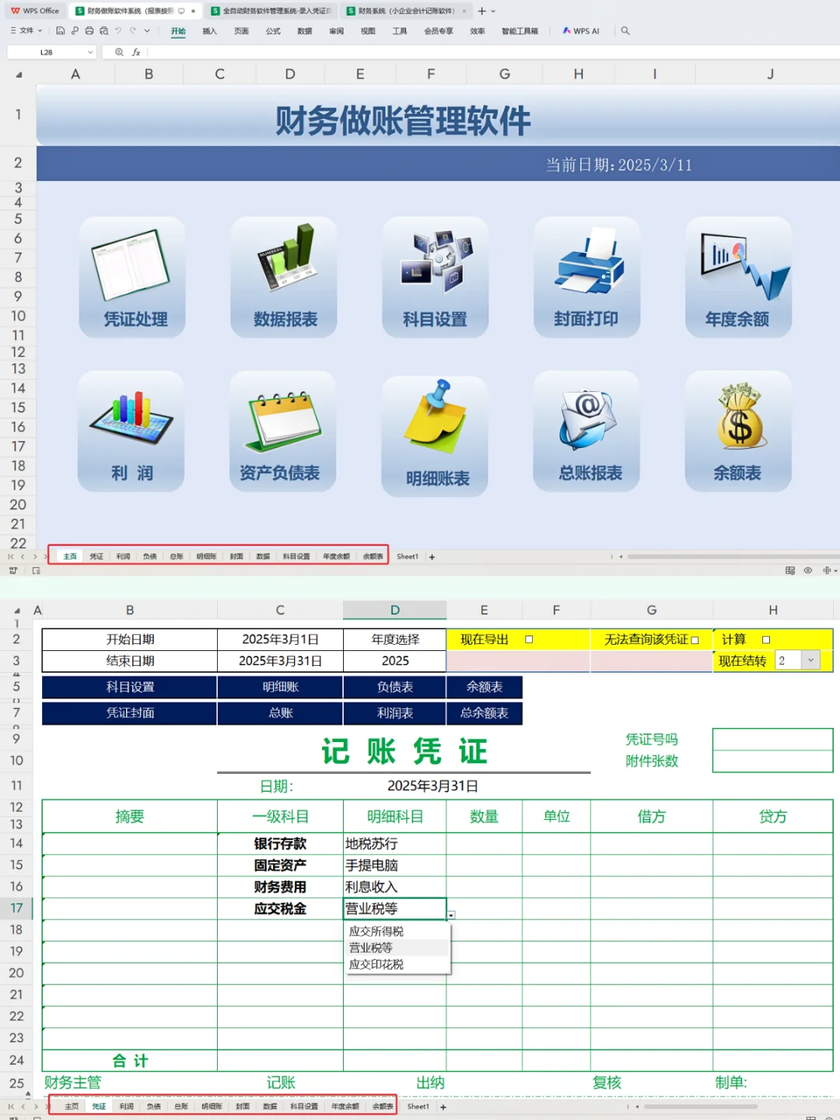Select cell containing 银行存款
The width and height of the screenshot is (840, 1120).
click(280, 844)
